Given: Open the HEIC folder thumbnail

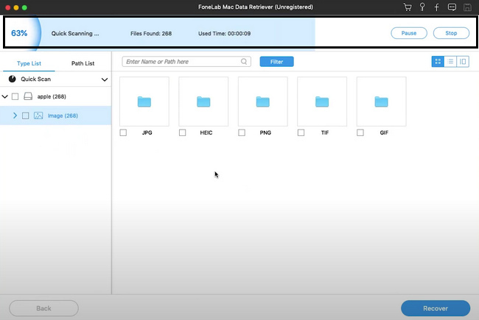Looking at the screenshot, I should point(203,102).
